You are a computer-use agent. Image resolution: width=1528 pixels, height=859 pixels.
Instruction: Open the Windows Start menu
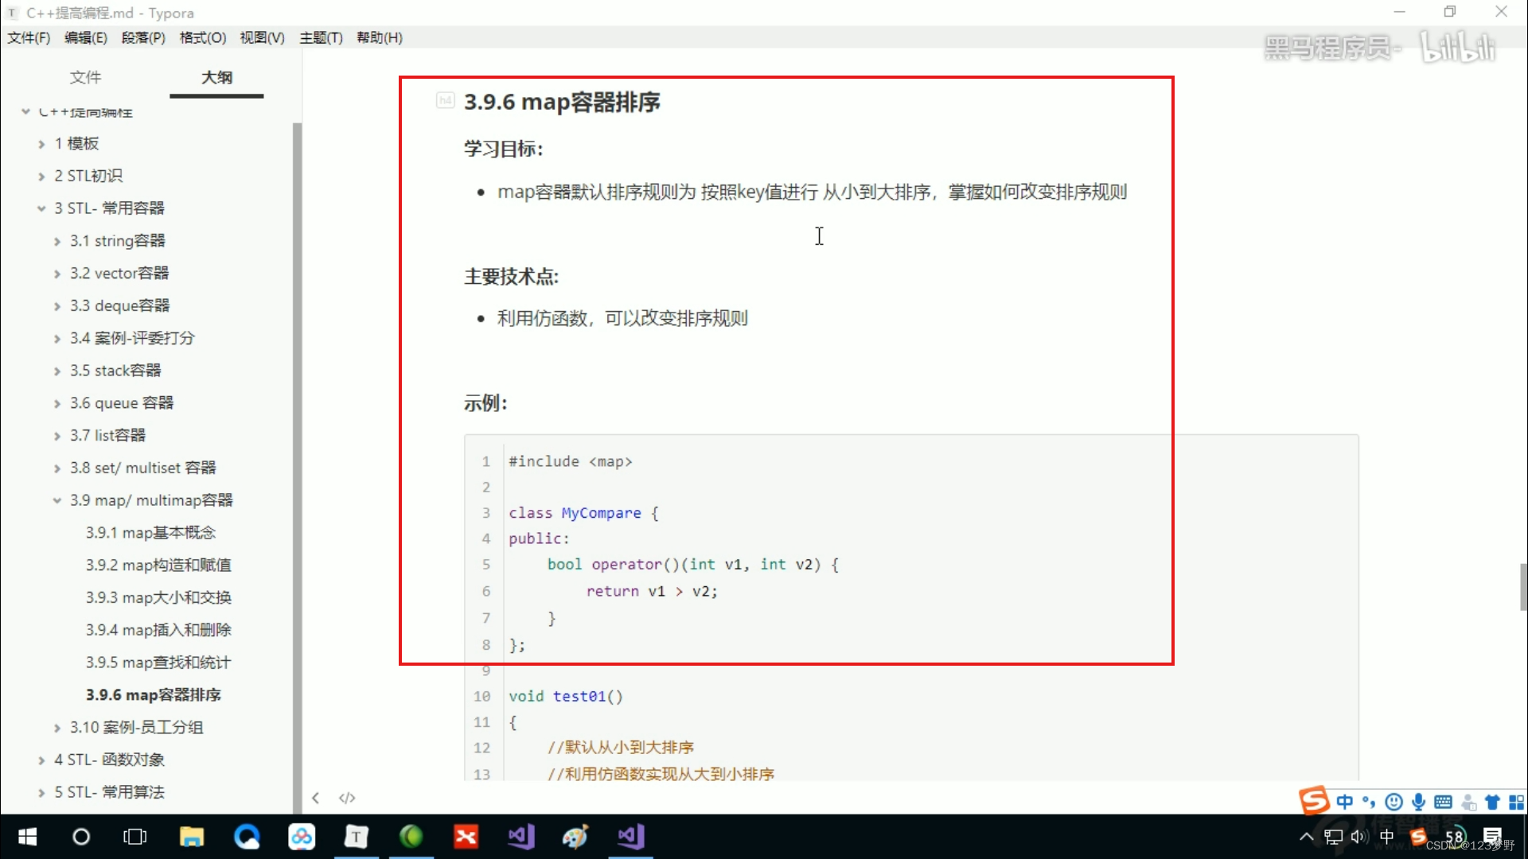click(x=26, y=837)
